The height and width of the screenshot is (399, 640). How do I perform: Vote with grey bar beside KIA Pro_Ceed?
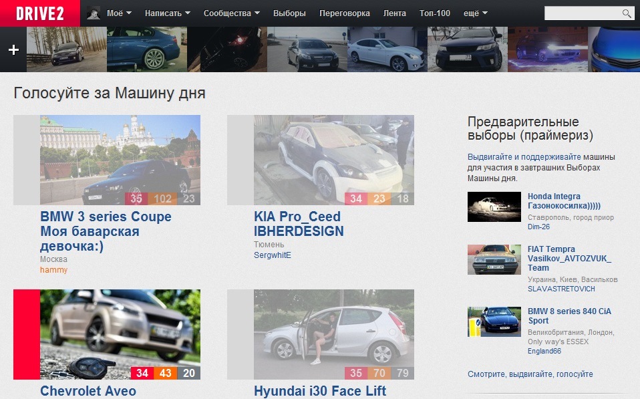(241, 160)
